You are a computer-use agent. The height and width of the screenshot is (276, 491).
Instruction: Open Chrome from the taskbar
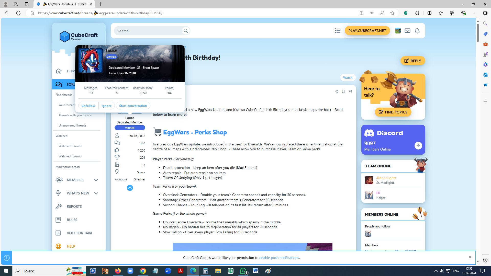[143, 271]
